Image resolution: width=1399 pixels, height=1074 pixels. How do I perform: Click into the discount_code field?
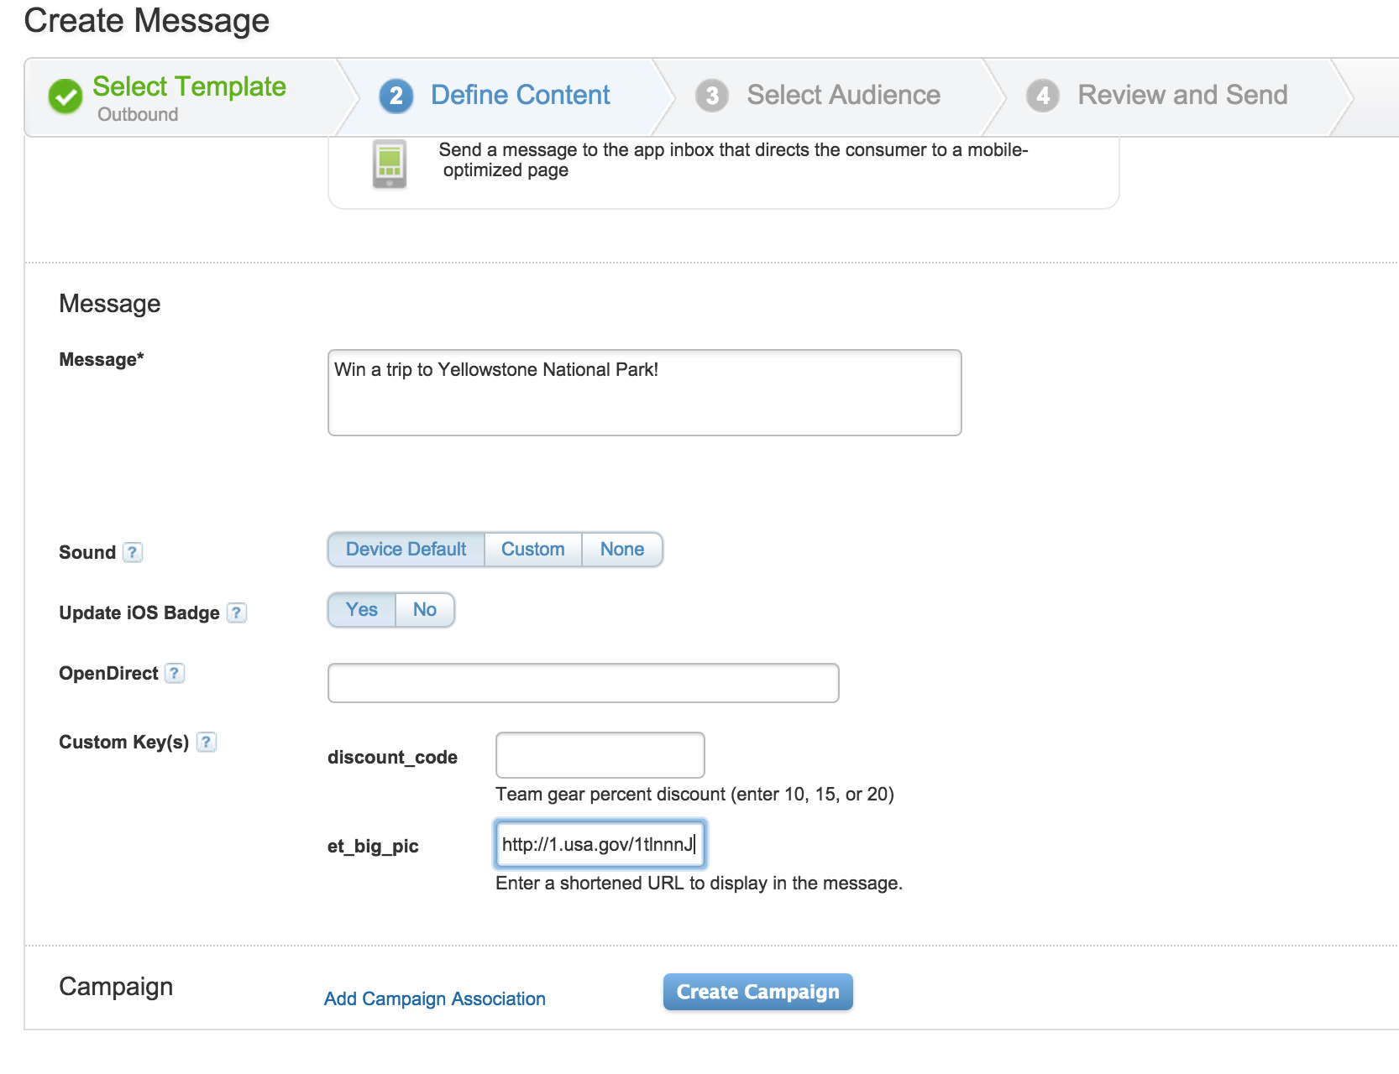click(x=600, y=755)
